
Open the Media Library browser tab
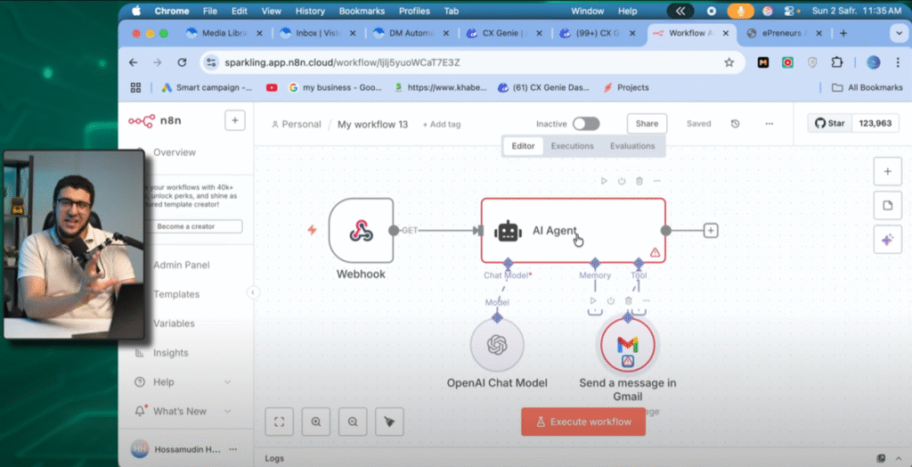[224, 33]
